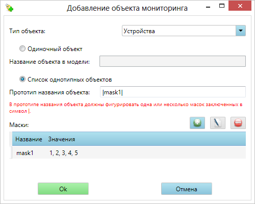255x204 pixels.
Task: Maximize the dialog window
Action: click(x=222, y=6)
